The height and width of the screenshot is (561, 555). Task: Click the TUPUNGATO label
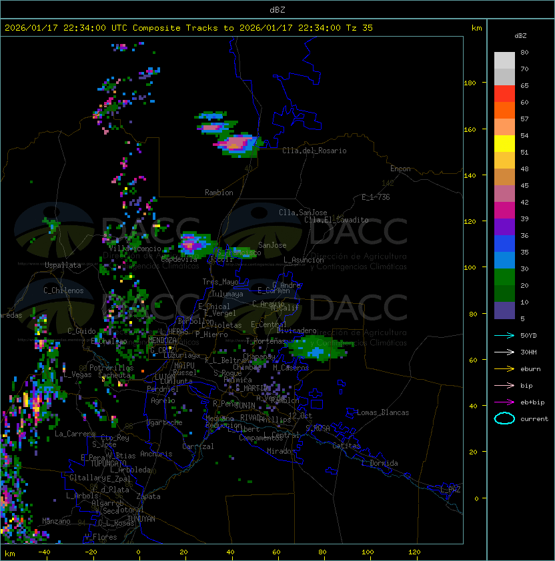(x=109, y=463)
